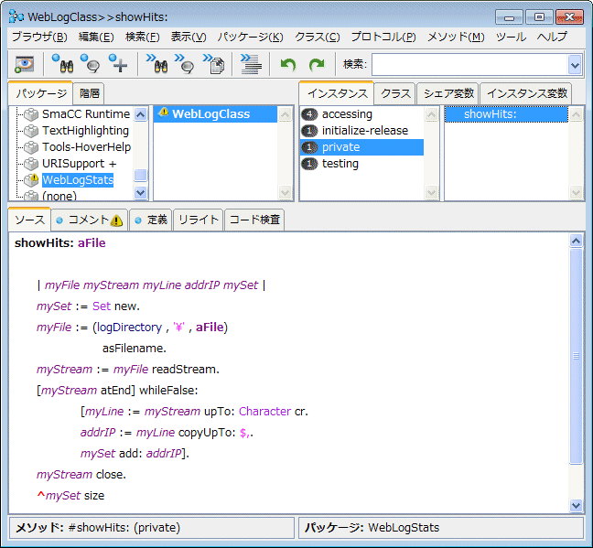Click the clipboard icon with arrow
The height and width of the screenshot is (548, 593).
click(215, 64)
